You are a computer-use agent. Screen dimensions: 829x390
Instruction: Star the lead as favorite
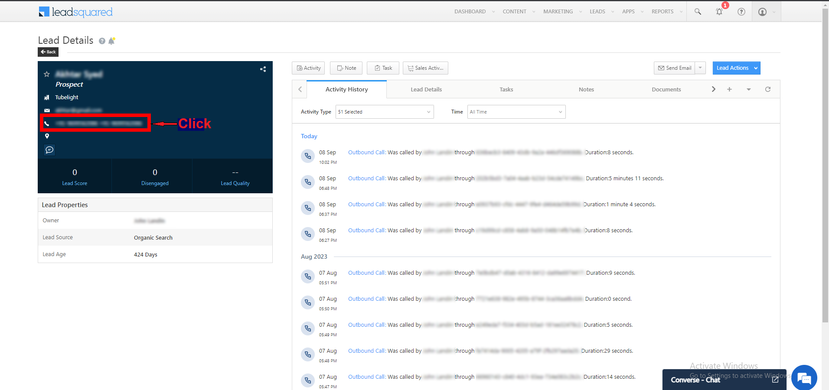[x=47, y=74]
